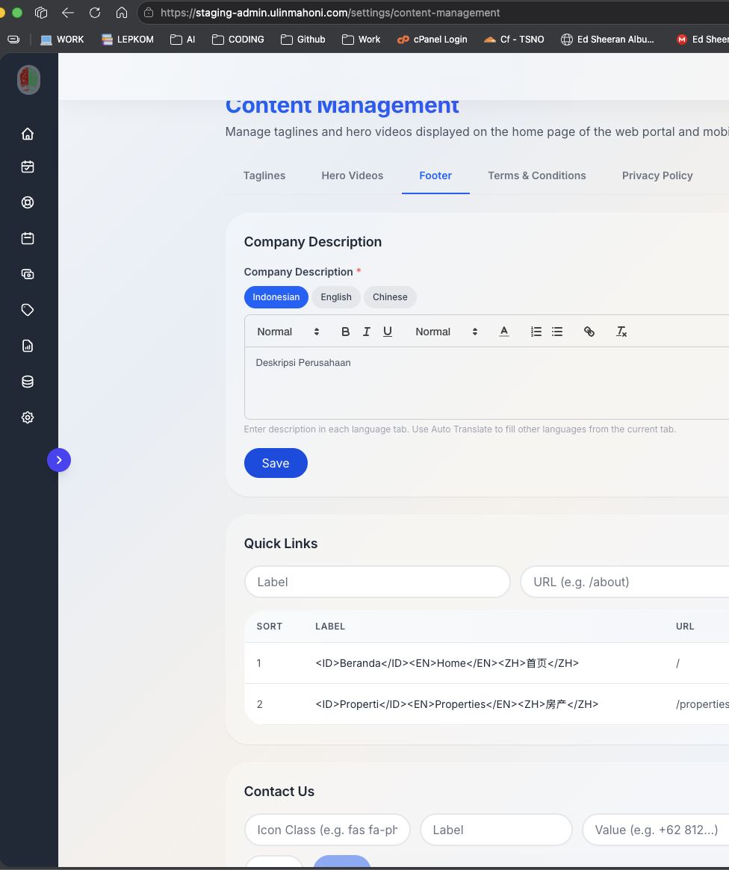729x870 pixels.
Task: Pick text color in editor toolbar
Action: pyautogui.click(x=504, y=332)
